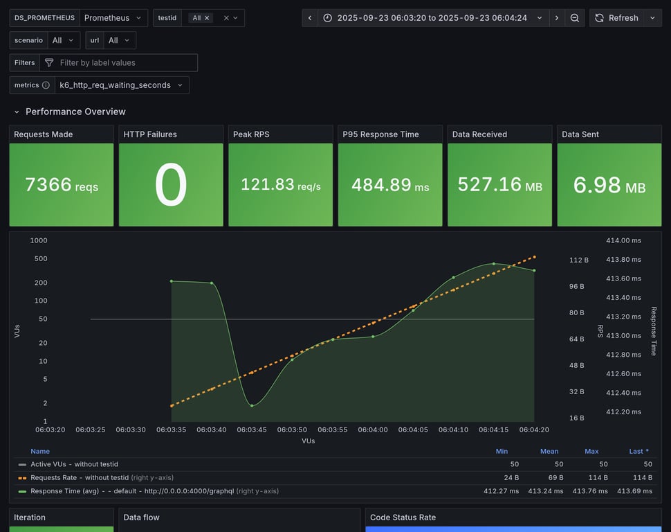Open the time picker clock icon

point(327,18)
